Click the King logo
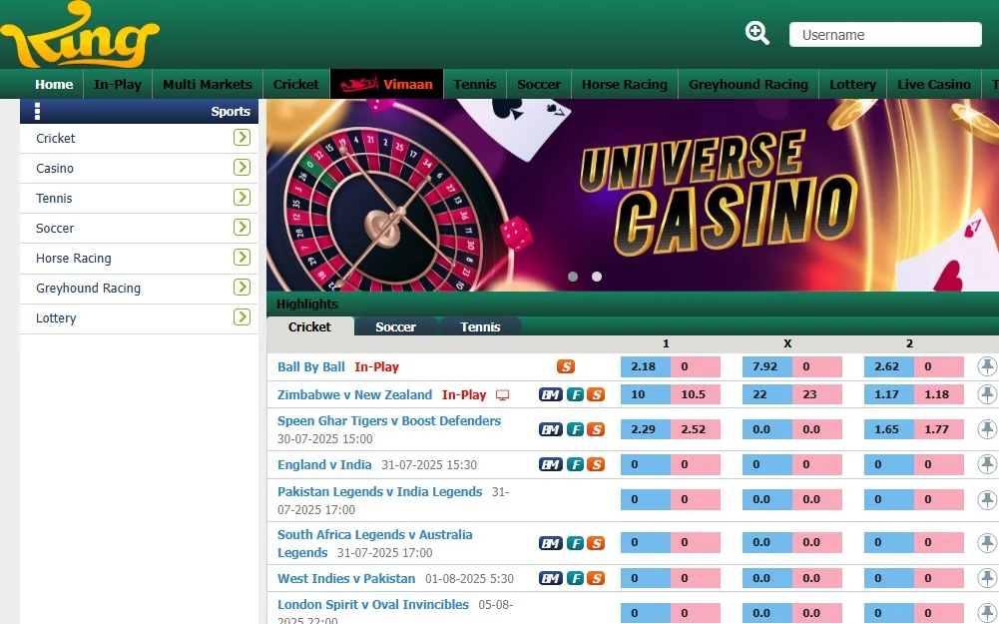 pyautogui.click(x=79, y=34)
